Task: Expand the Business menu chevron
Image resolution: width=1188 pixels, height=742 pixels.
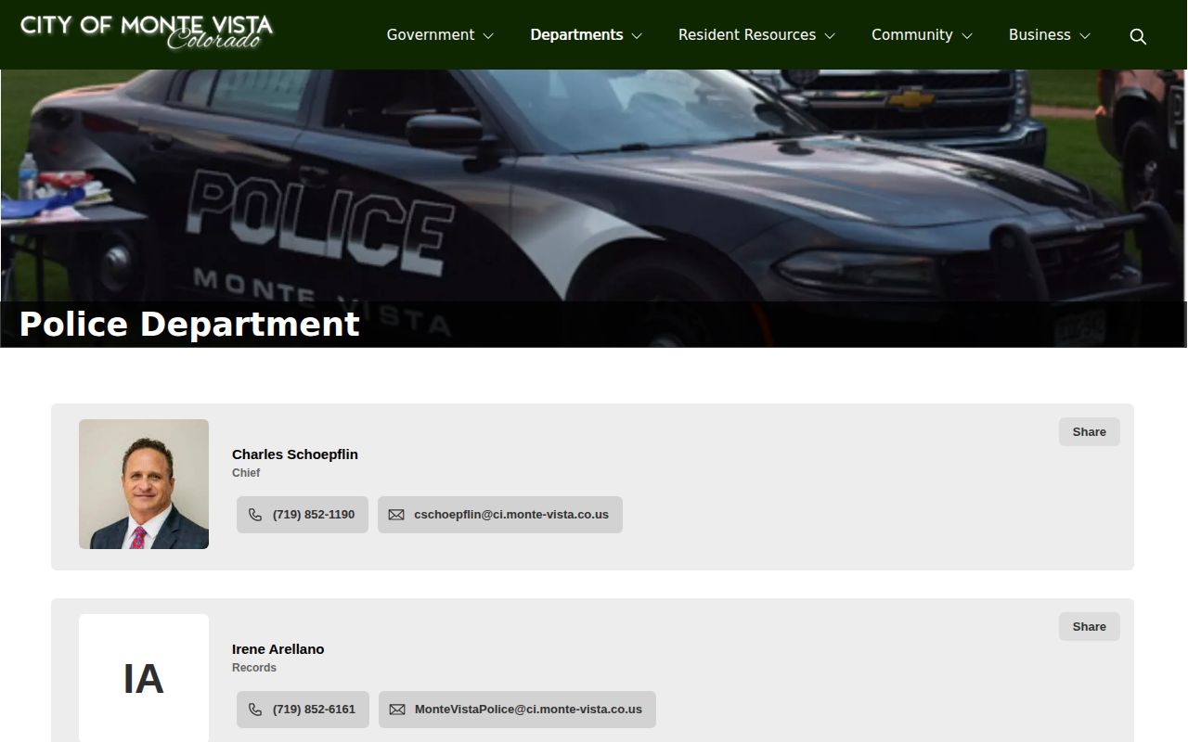Action: click(x=1085, y=36)
